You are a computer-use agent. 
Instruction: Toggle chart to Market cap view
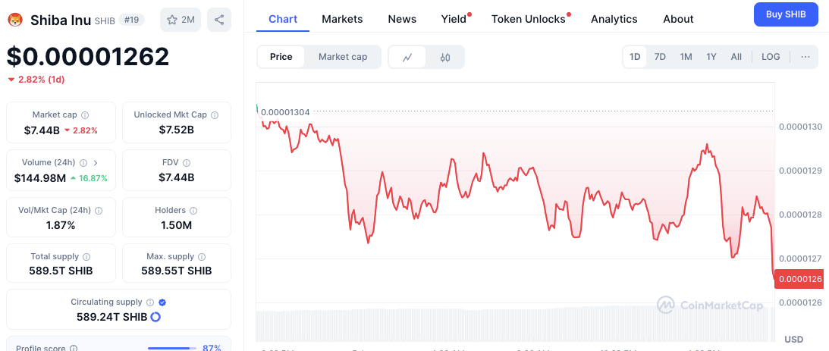pos(343,57)
